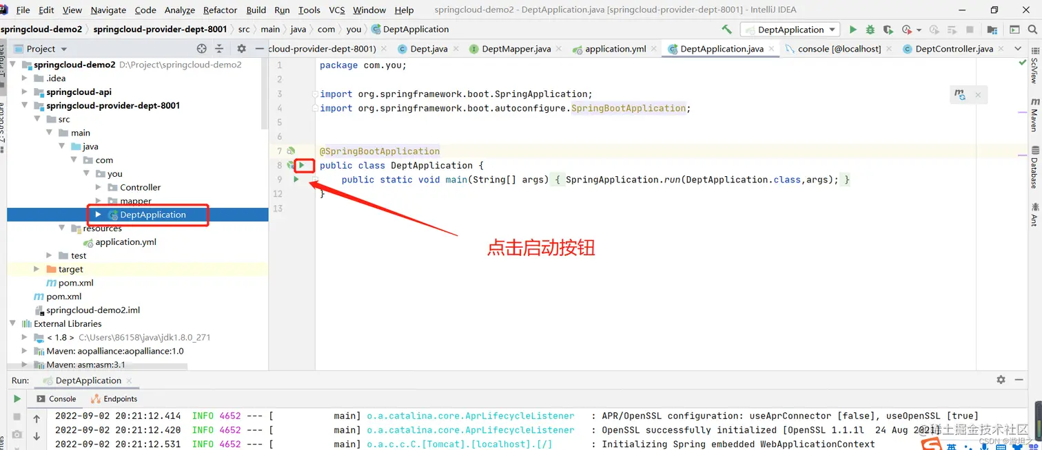Select the Console tab in Run panel
The height and width of the screenshot is (450, 1042).
point(56,399)
